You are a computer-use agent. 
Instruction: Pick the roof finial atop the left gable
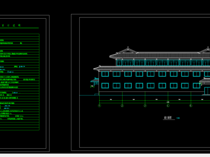pos(128,48)
